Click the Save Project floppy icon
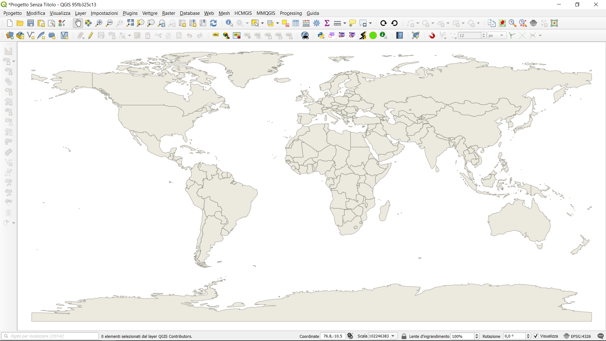 (x=31, y=23)
